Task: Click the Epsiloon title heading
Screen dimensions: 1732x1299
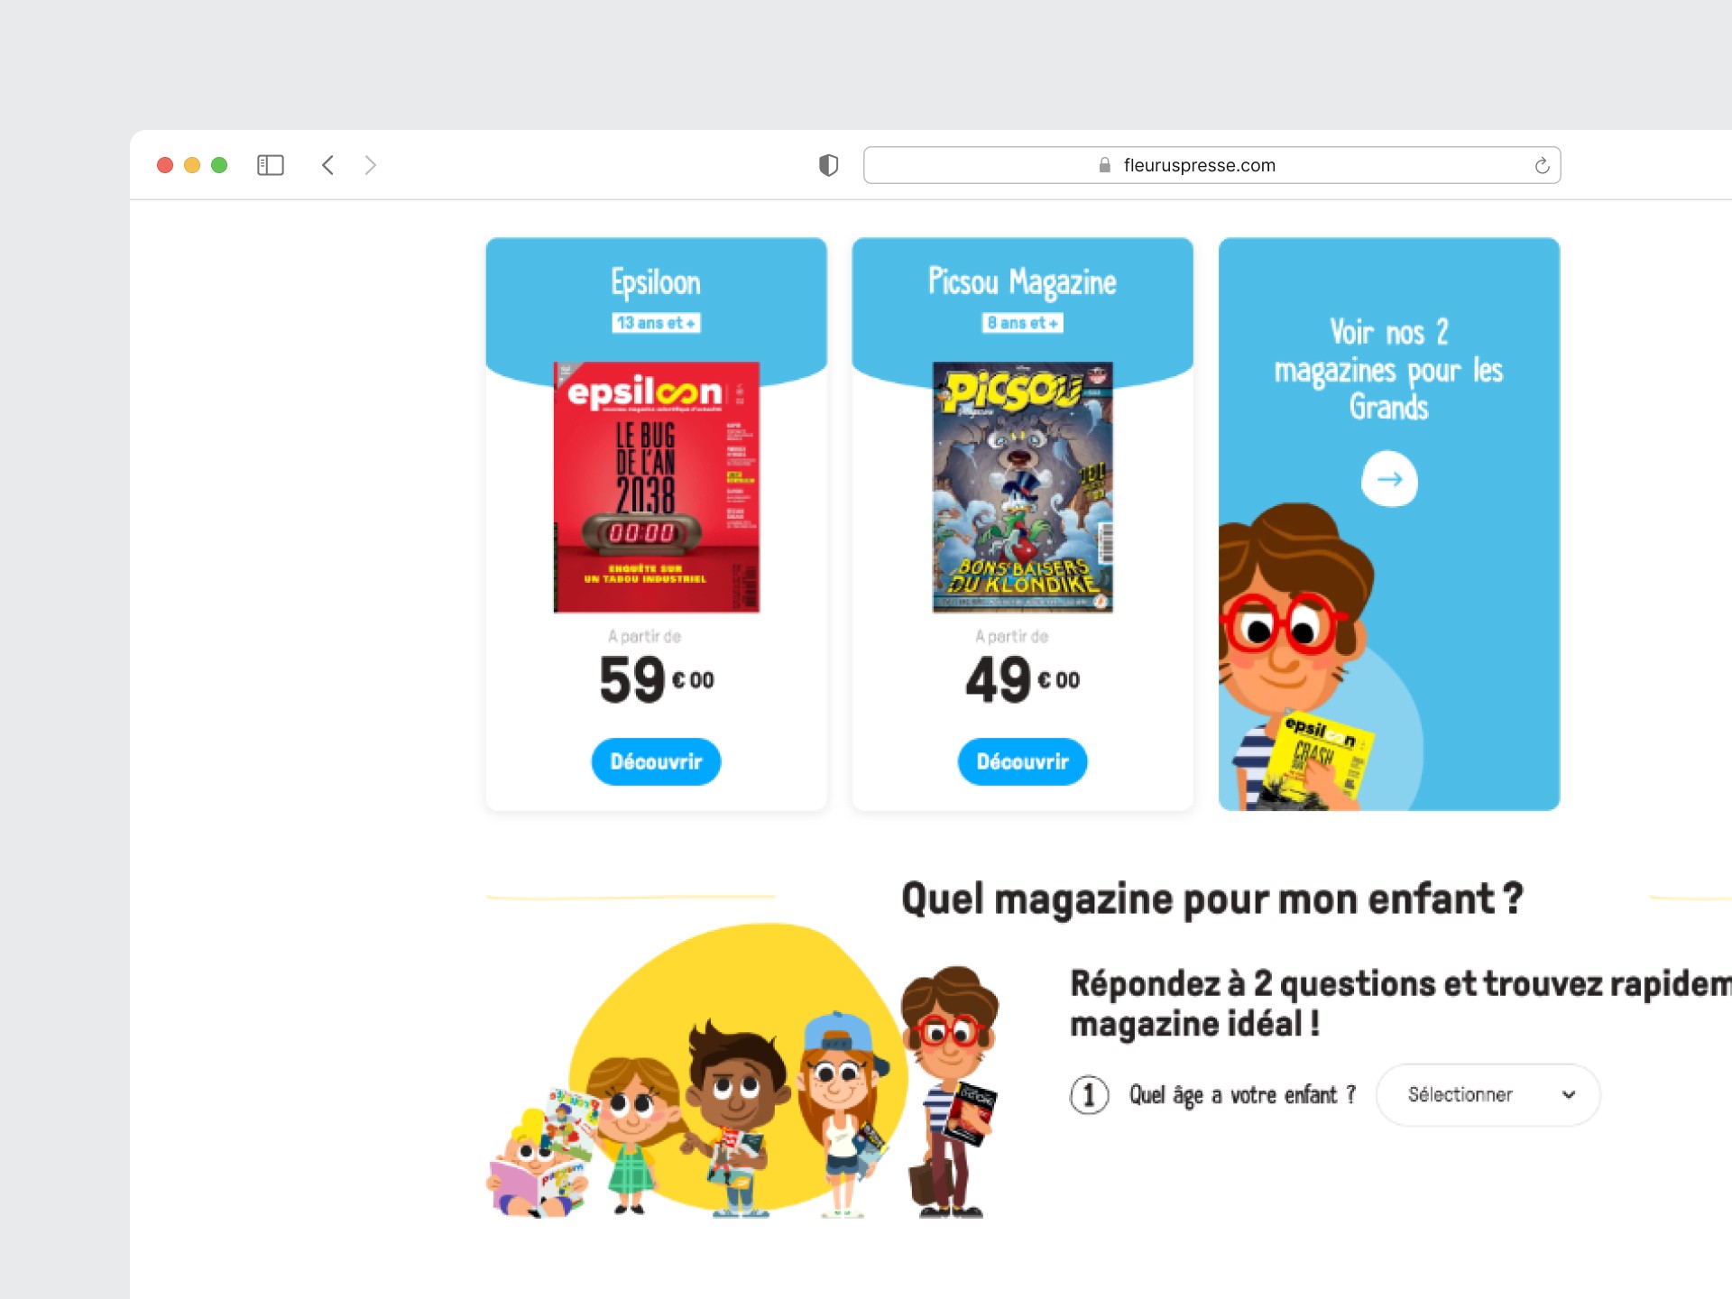Action: [x=656, y=282]
